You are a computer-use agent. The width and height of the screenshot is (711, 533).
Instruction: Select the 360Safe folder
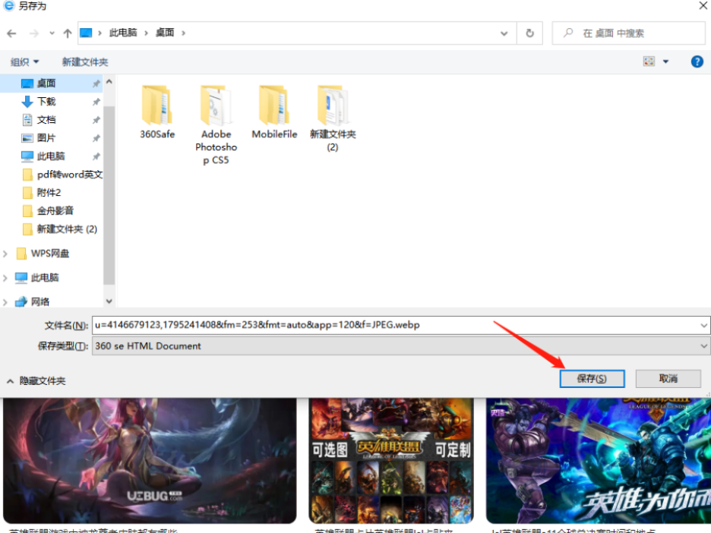(157, 112)
